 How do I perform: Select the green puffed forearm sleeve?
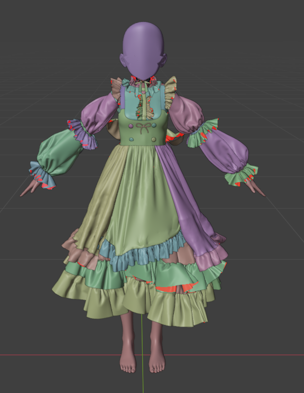[x=60, y=152]
